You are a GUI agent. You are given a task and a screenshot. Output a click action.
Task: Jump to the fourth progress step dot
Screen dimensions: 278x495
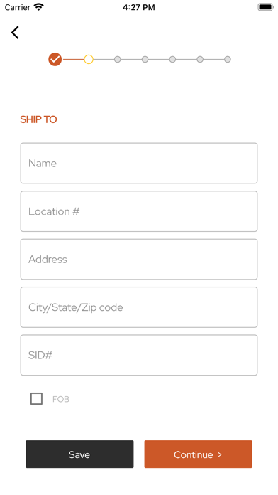(x=145, y=59)
